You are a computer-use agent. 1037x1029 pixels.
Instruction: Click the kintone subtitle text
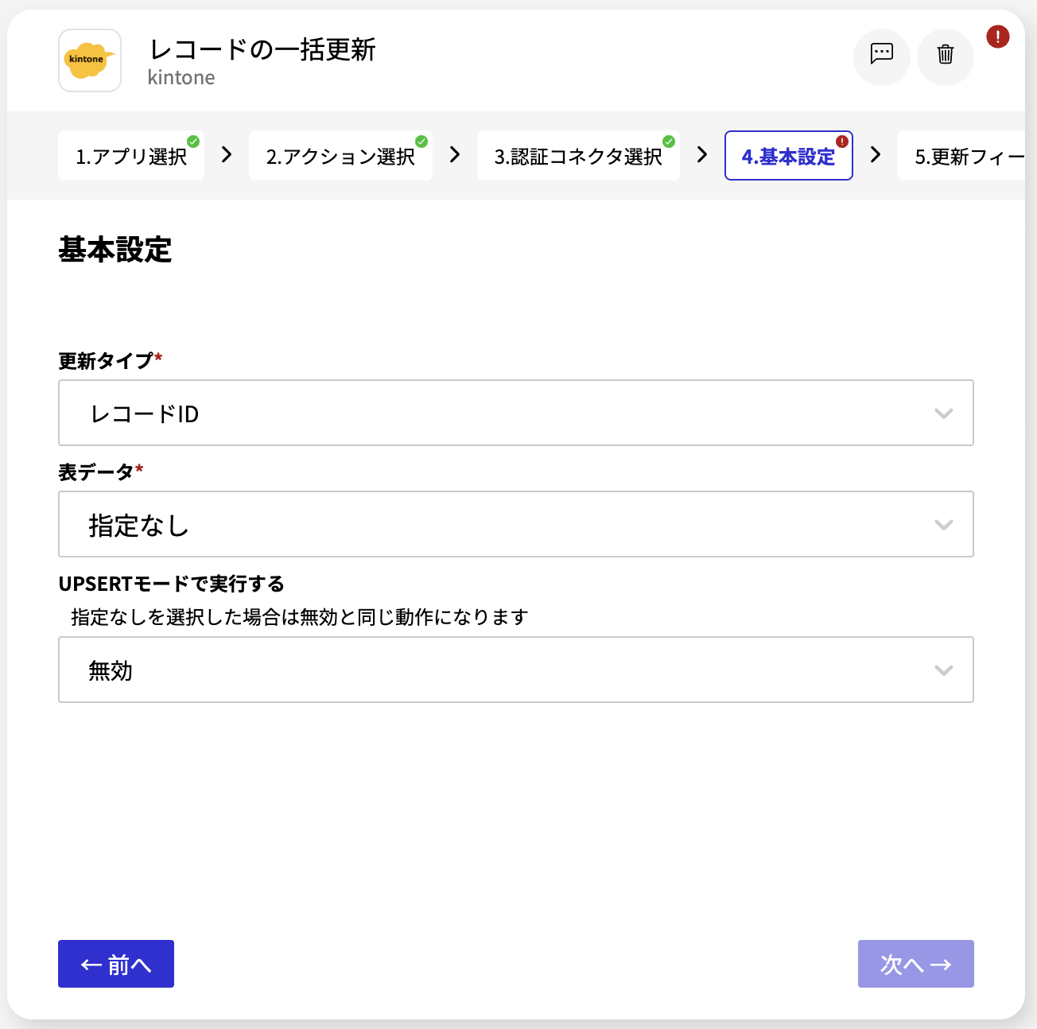click(181, 77)
